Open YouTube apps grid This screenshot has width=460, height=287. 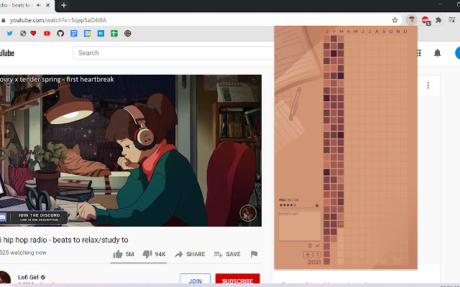(x=419, y=53)
